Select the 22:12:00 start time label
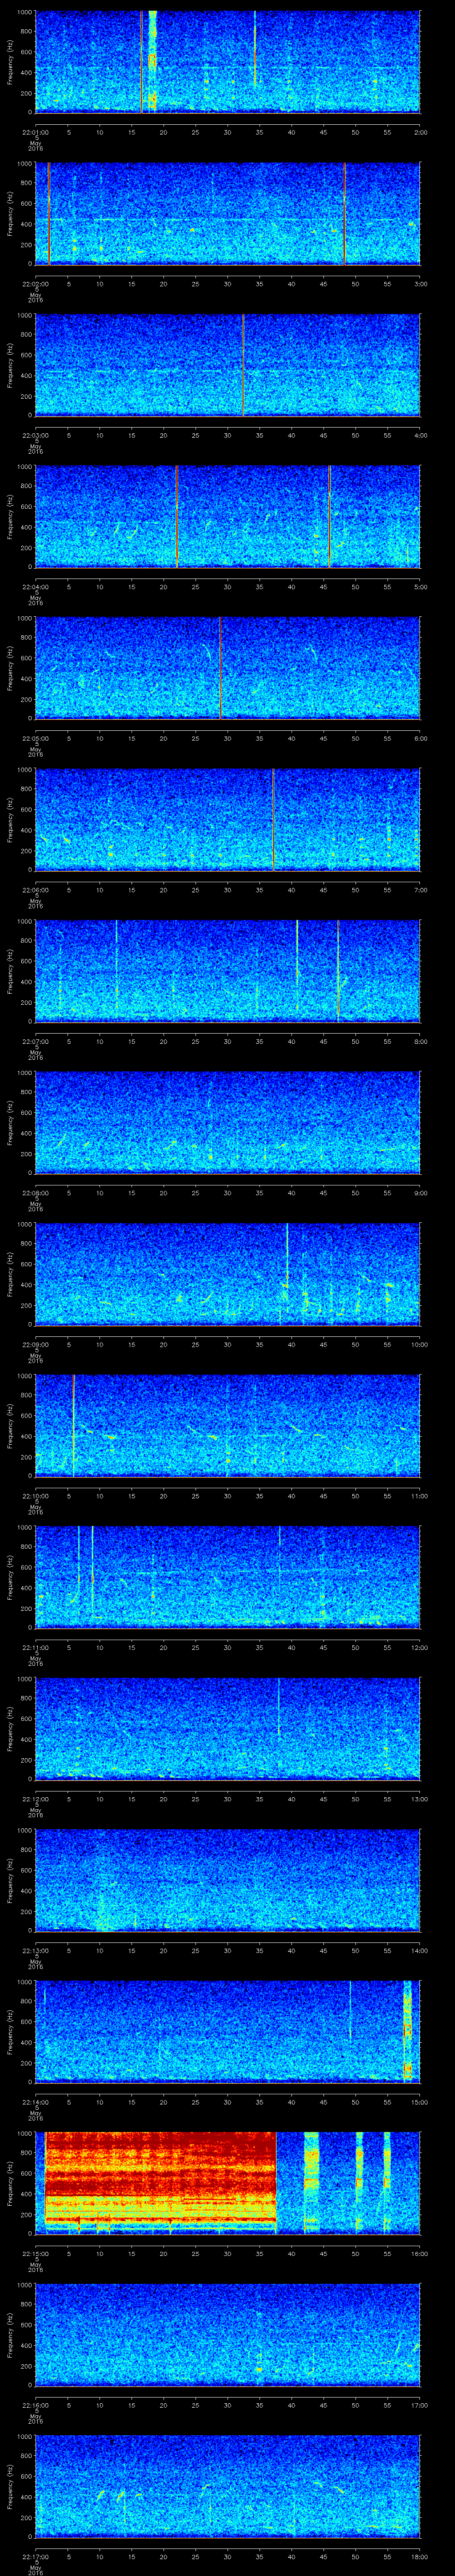Image resolution: width=455 pixels, height=2576 pixels. 35,1798
